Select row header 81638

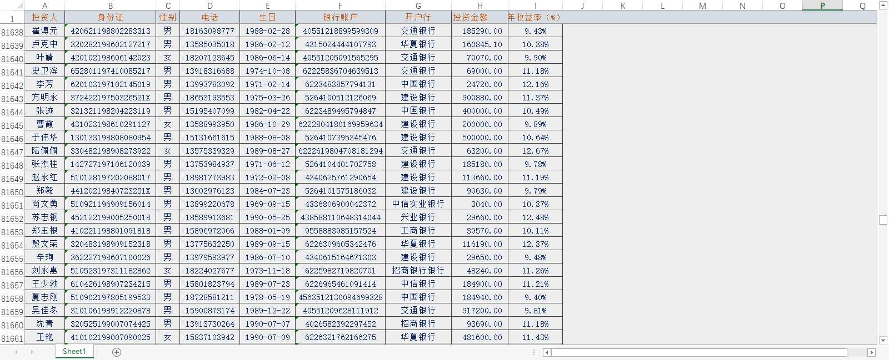(12, 32)
